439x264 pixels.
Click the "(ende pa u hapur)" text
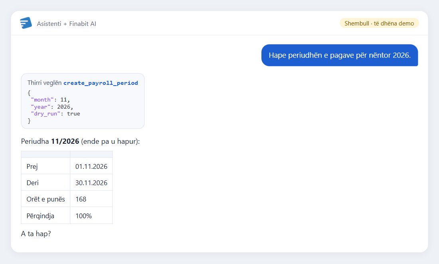click(110, 141)
